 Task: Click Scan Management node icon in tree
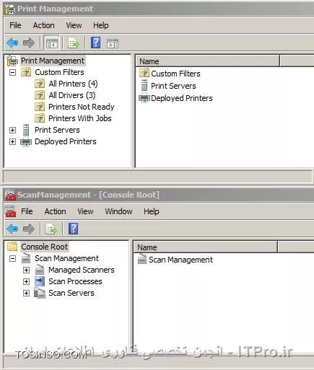26,258
